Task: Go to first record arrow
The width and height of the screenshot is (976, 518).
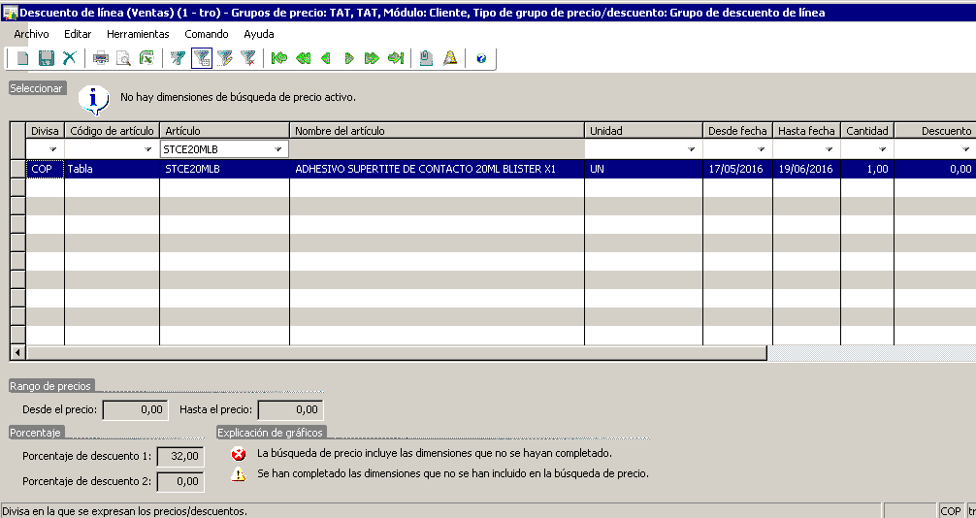Action: (x=279, y=58)
